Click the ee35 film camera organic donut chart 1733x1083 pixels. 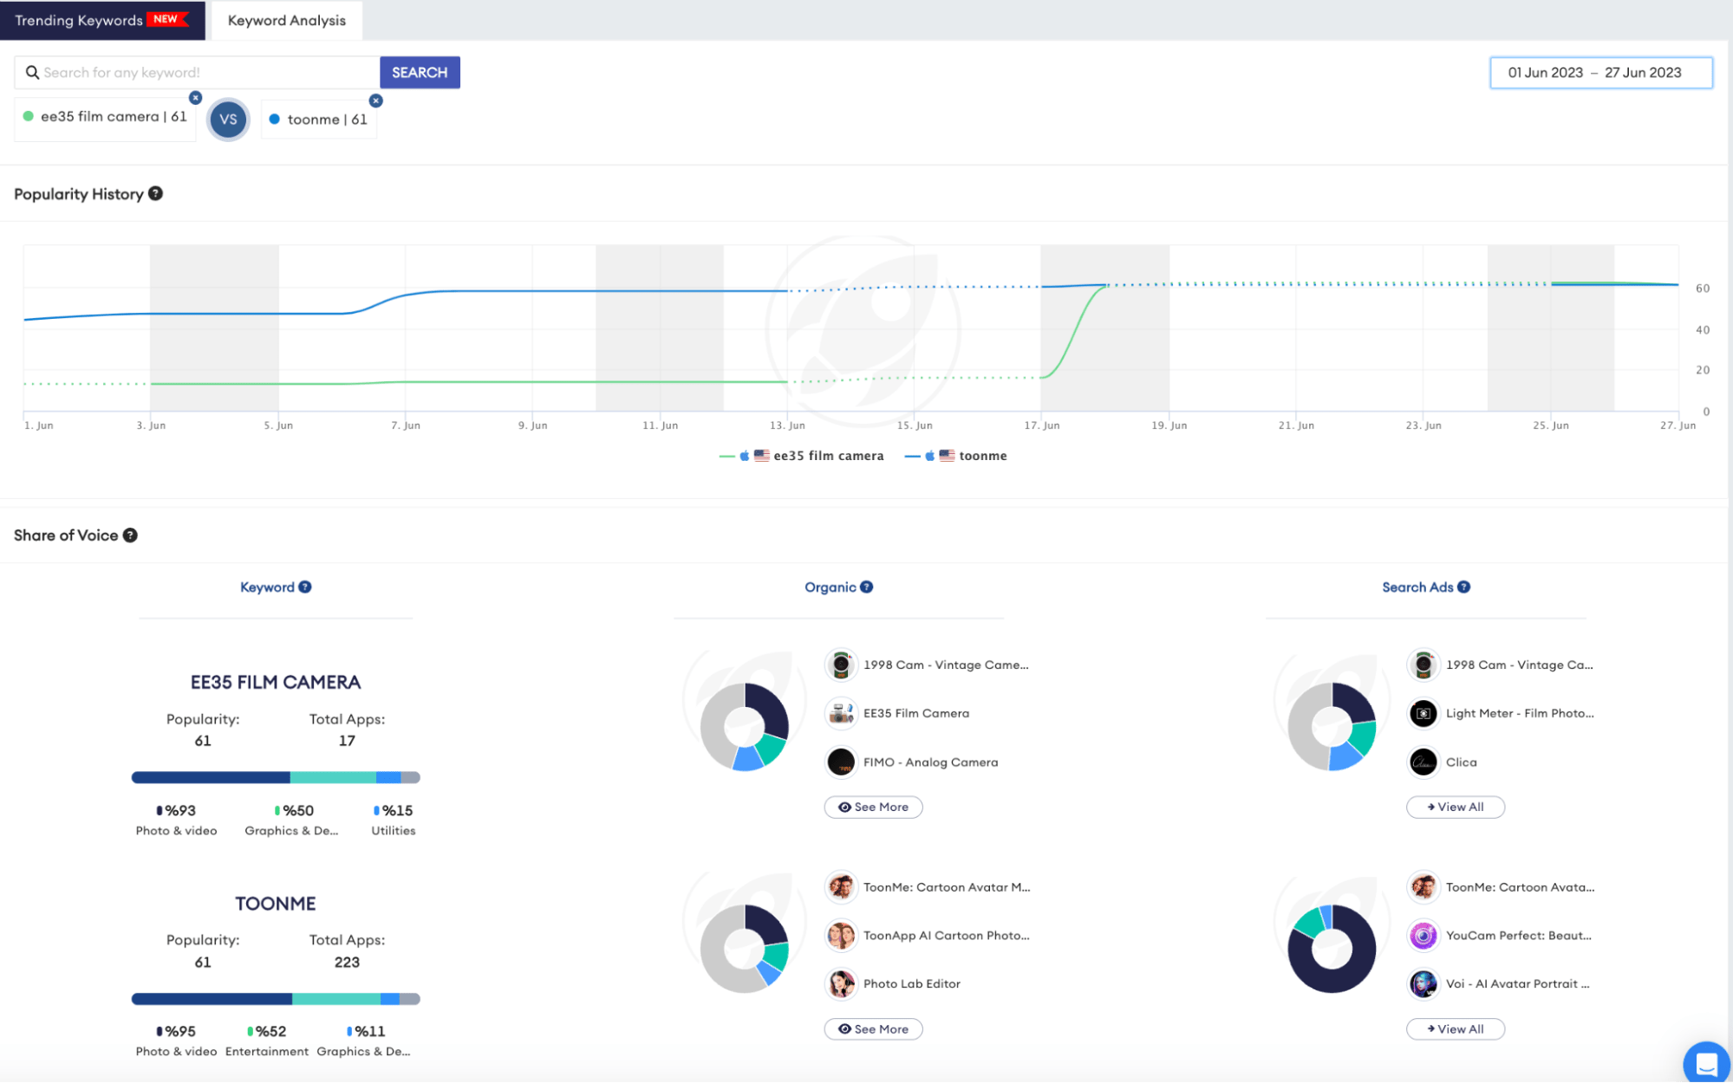[745, 728]
